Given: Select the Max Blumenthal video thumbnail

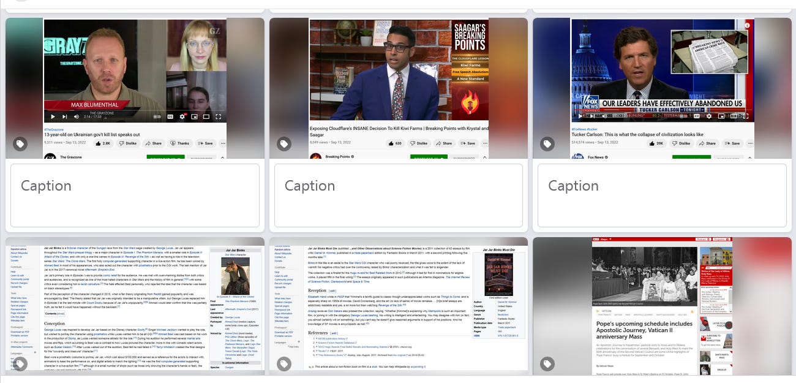Looking at the screenshot, I should click(135, 70).
